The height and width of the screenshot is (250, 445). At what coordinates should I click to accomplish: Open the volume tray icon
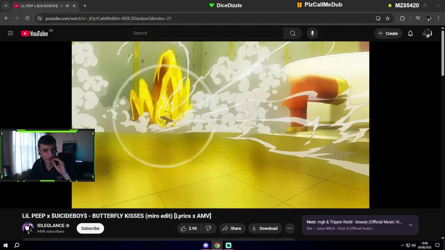(x=414, y=245)
